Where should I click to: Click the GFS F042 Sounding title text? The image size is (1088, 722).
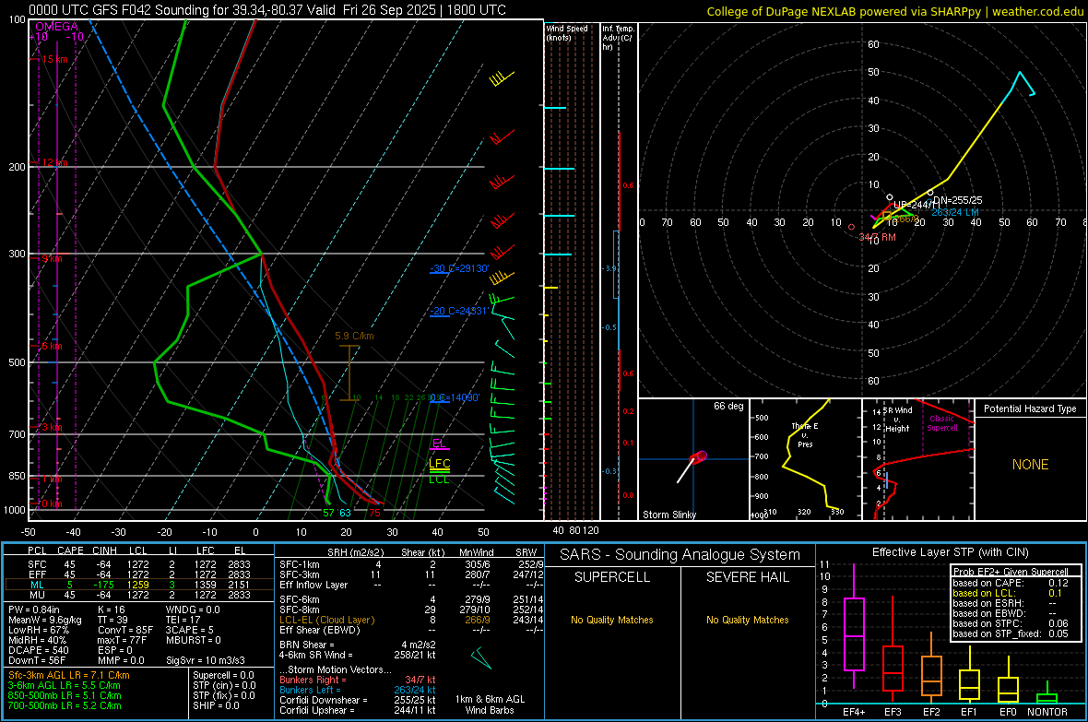267,10
